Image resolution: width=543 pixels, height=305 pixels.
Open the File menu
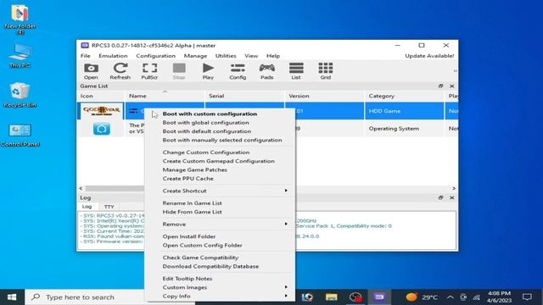click(x=85, y=56)
